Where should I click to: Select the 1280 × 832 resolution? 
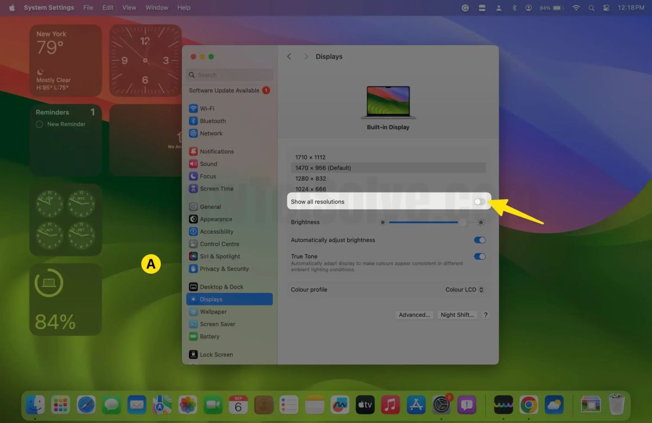tap(311, 178)
